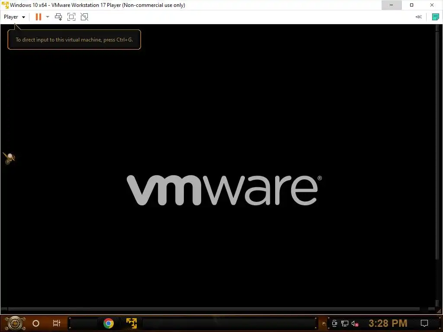Pause the virtual machine with the orange button
443x332 pixels.
(39, 17)
